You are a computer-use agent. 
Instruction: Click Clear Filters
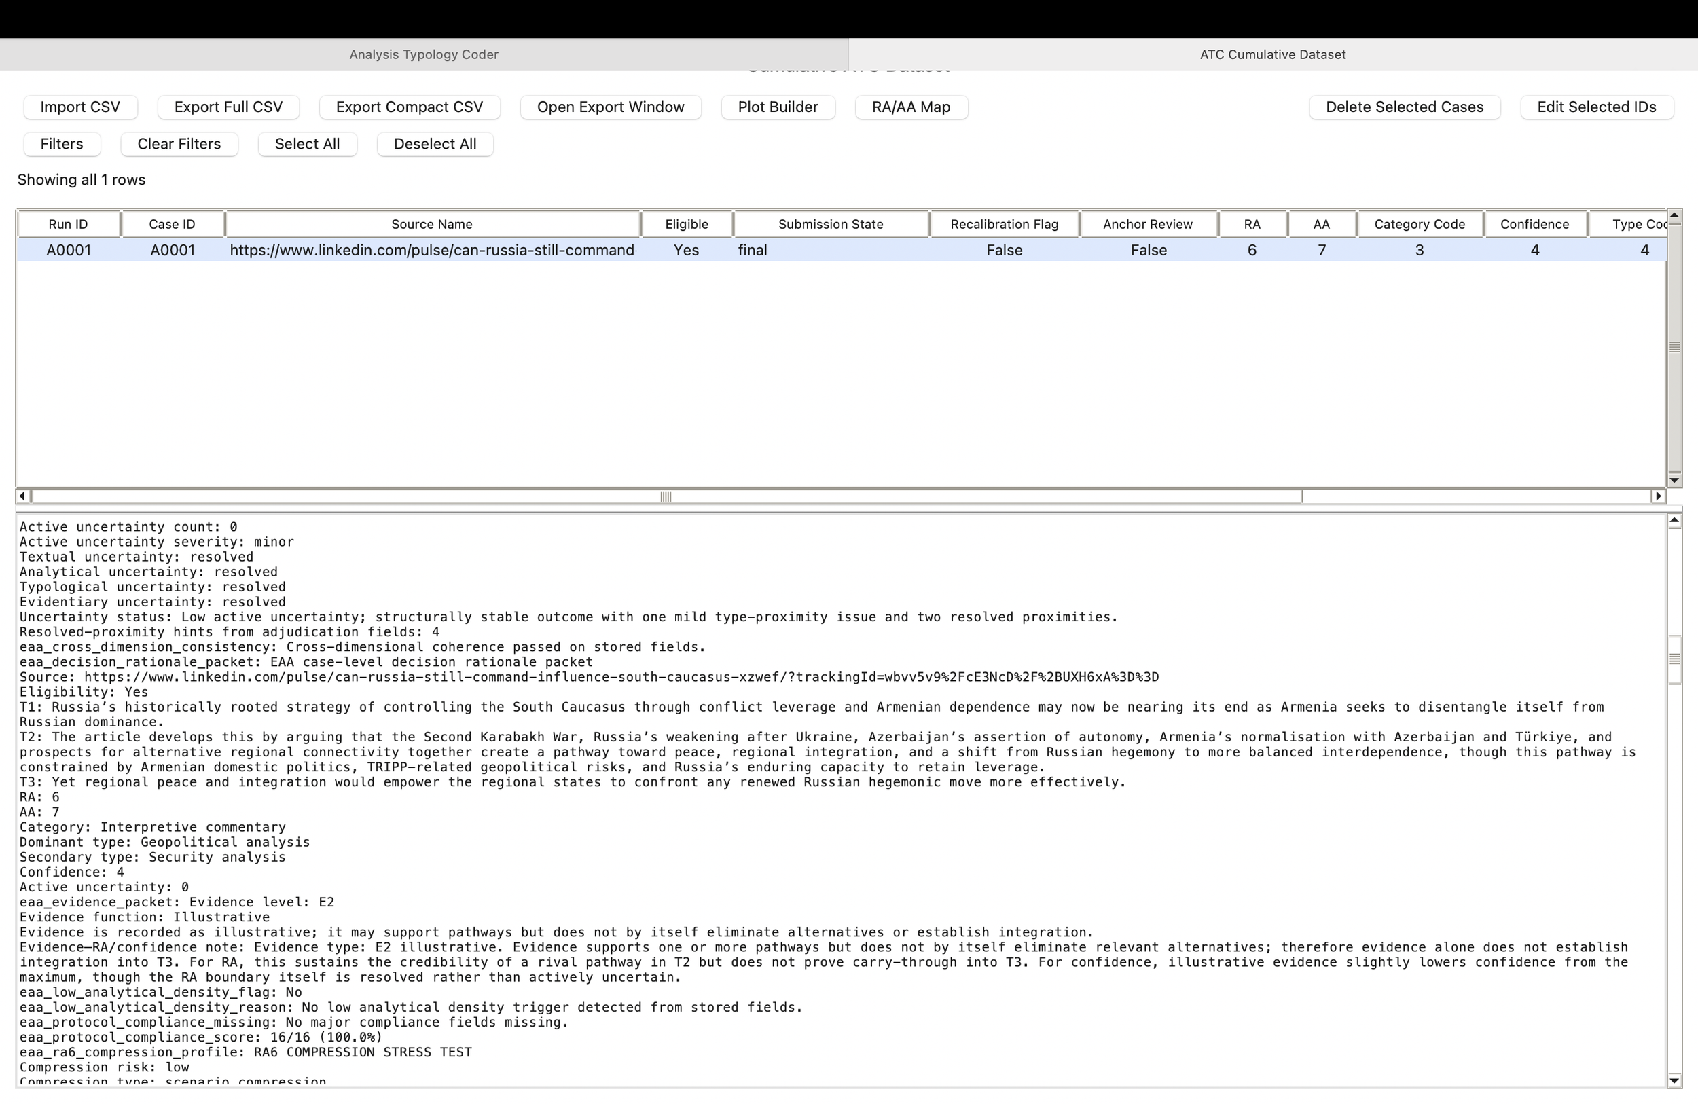tap(179, 143)
